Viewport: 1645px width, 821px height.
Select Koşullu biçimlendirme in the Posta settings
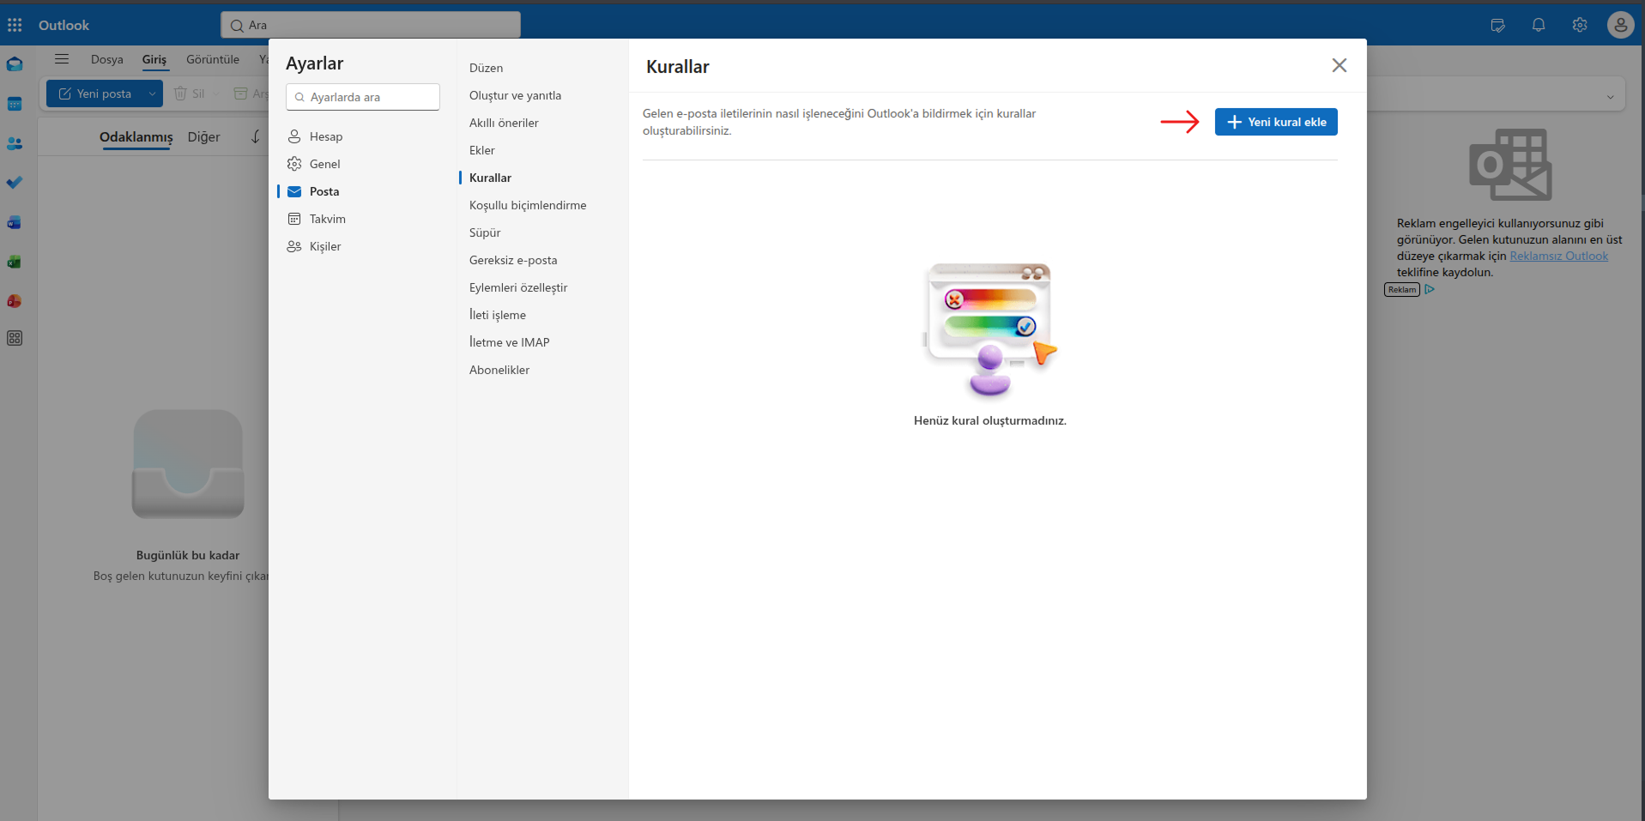528,205
